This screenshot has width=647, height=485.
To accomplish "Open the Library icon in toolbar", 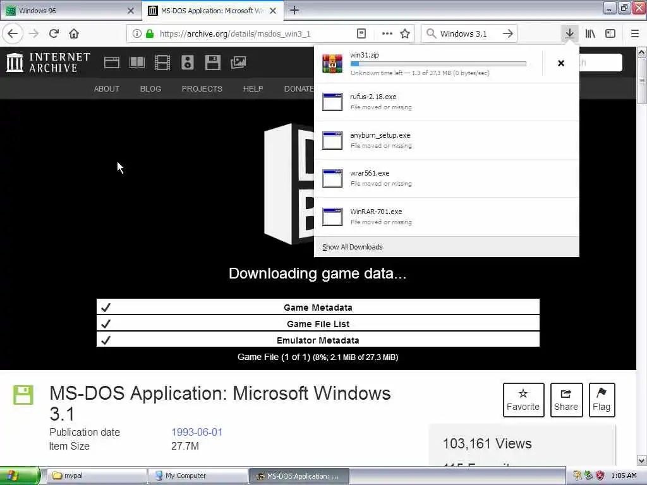I will [x=590, y=33].
